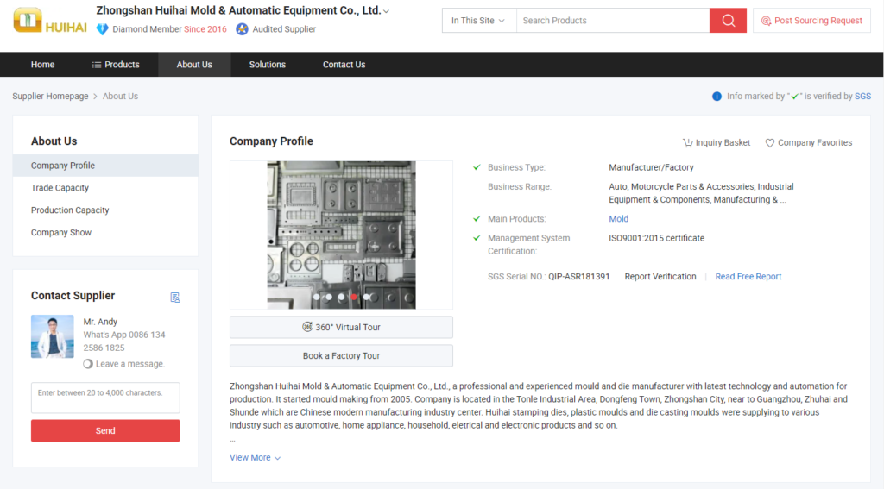Click Book a Factory Tour button

[341, 355]
